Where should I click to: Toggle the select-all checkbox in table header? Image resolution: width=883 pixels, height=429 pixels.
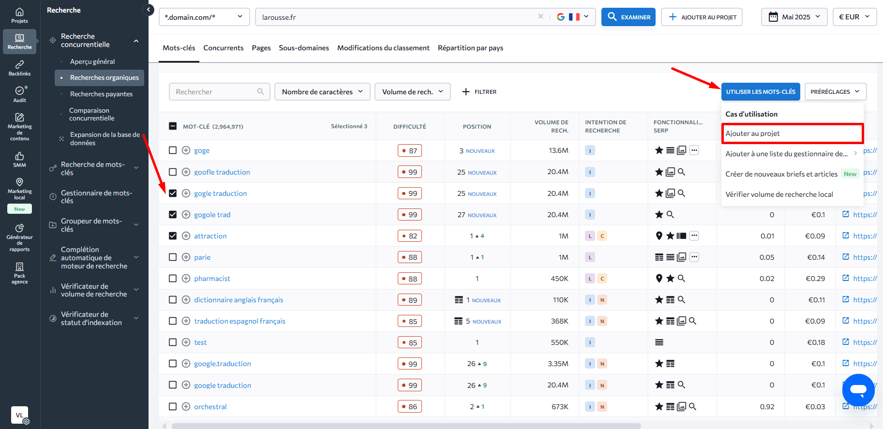tap(173, 126)
